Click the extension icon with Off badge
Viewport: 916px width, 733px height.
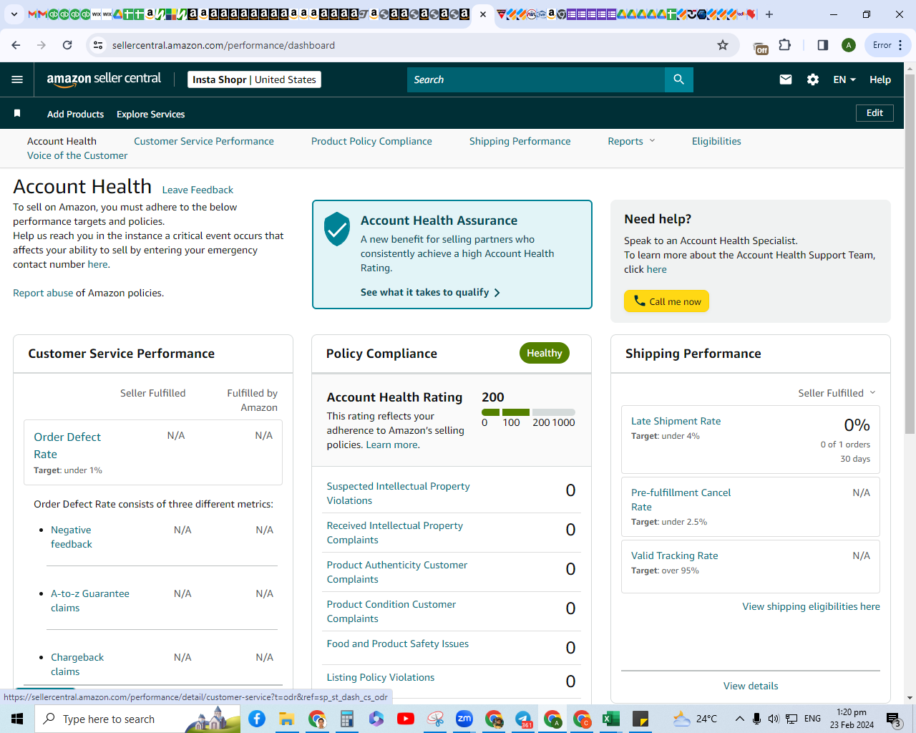click(761, 47)
